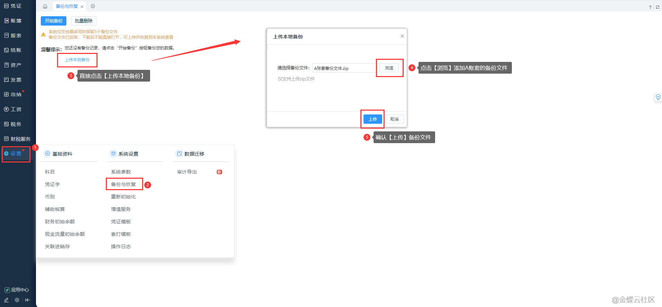
Task: Open 结账 in the left sidebar
Action: (x=13, y=50)
